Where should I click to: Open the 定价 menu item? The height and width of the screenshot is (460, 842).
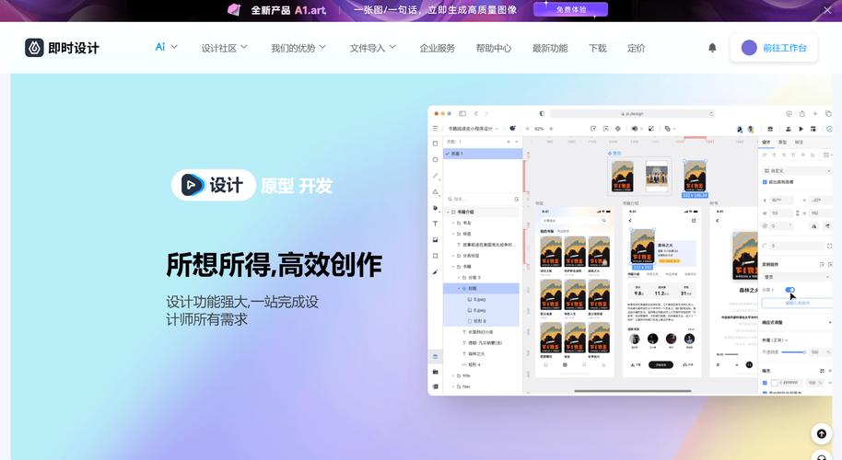[636, 48]
